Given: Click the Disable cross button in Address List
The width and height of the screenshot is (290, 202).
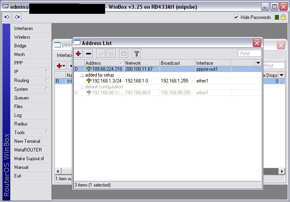Looking at the screenshot, I should (111, 54).
